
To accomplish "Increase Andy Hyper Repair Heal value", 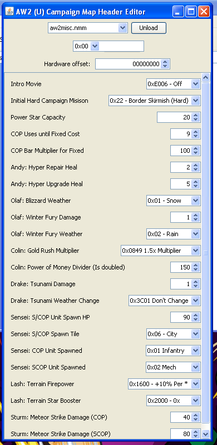I will click(x=195, y=165).
